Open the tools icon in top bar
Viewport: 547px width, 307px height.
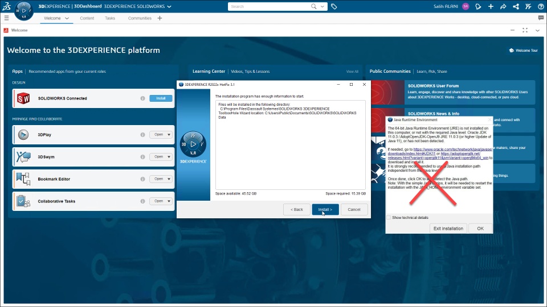[528, 6]
